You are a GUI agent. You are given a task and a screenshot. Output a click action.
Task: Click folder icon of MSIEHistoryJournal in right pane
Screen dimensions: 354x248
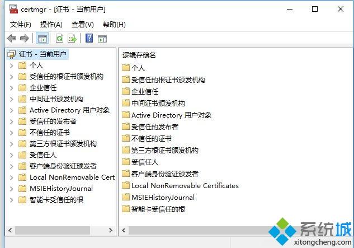click(x=126, y=197)
